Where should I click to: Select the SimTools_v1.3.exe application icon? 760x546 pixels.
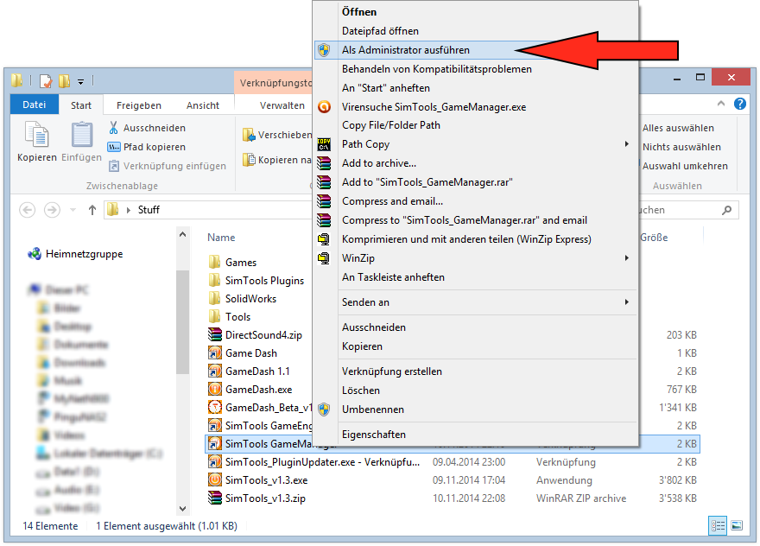[215, 479]
